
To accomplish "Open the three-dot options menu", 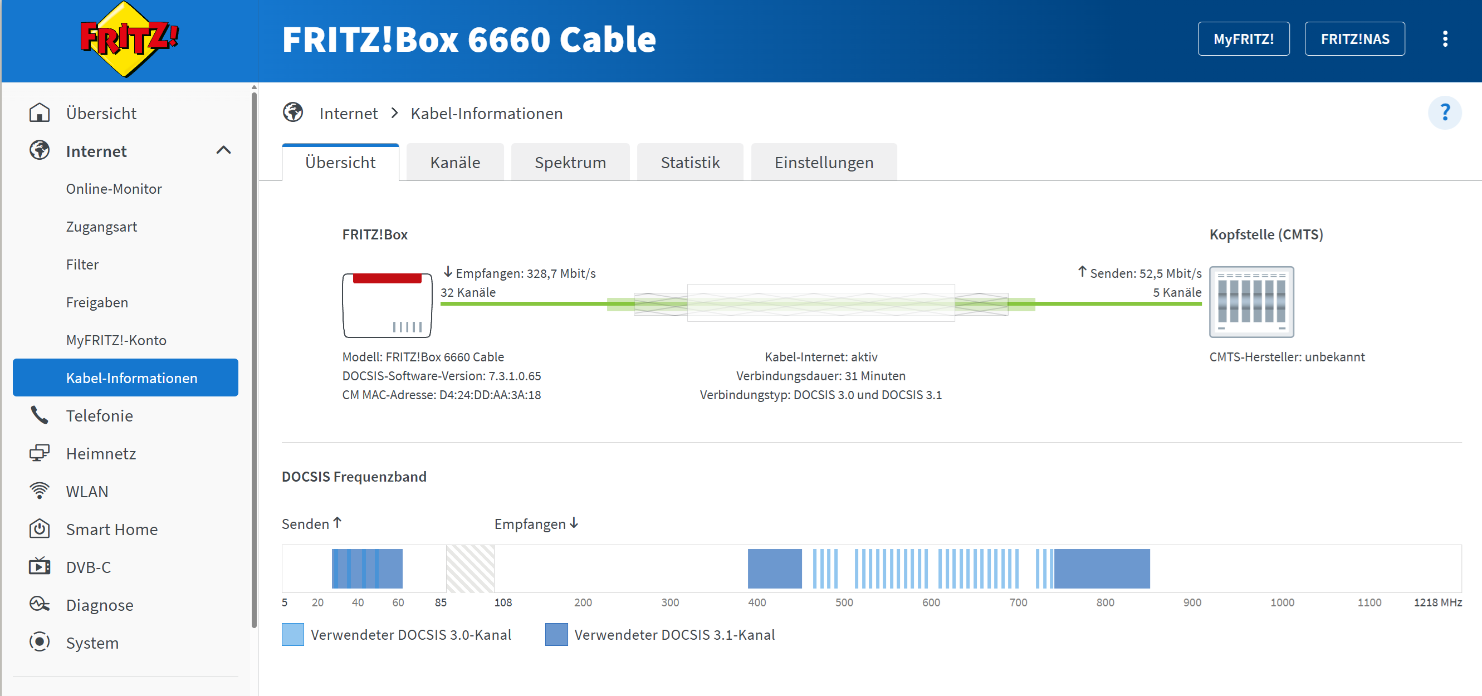I will point(1445,39).
